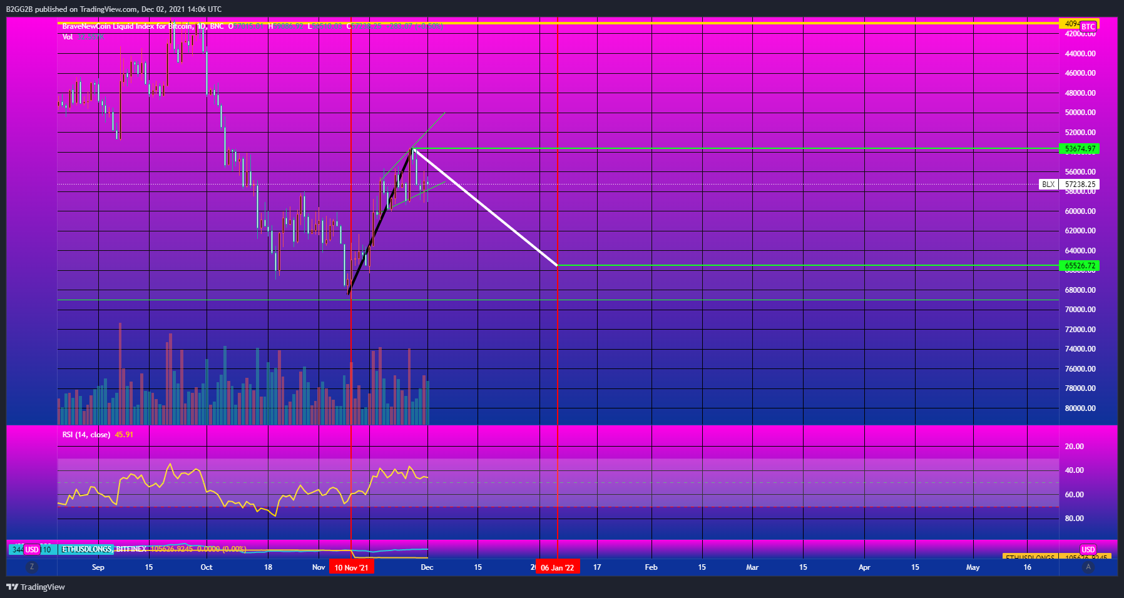Screen dimensions: 1124x598
Task: Open the BTC currency selector on the price scale
Action: click(x=1088, y=26)
